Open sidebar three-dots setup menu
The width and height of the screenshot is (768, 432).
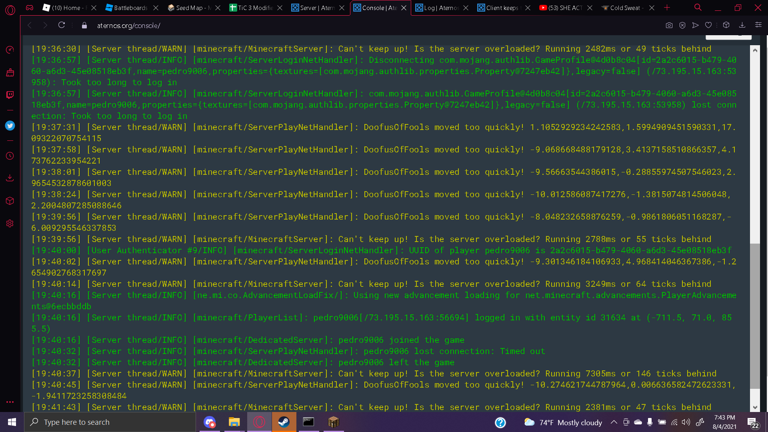[10, 402]
